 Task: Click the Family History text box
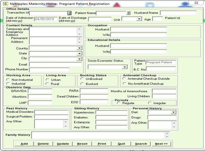[x=98, y=135]
